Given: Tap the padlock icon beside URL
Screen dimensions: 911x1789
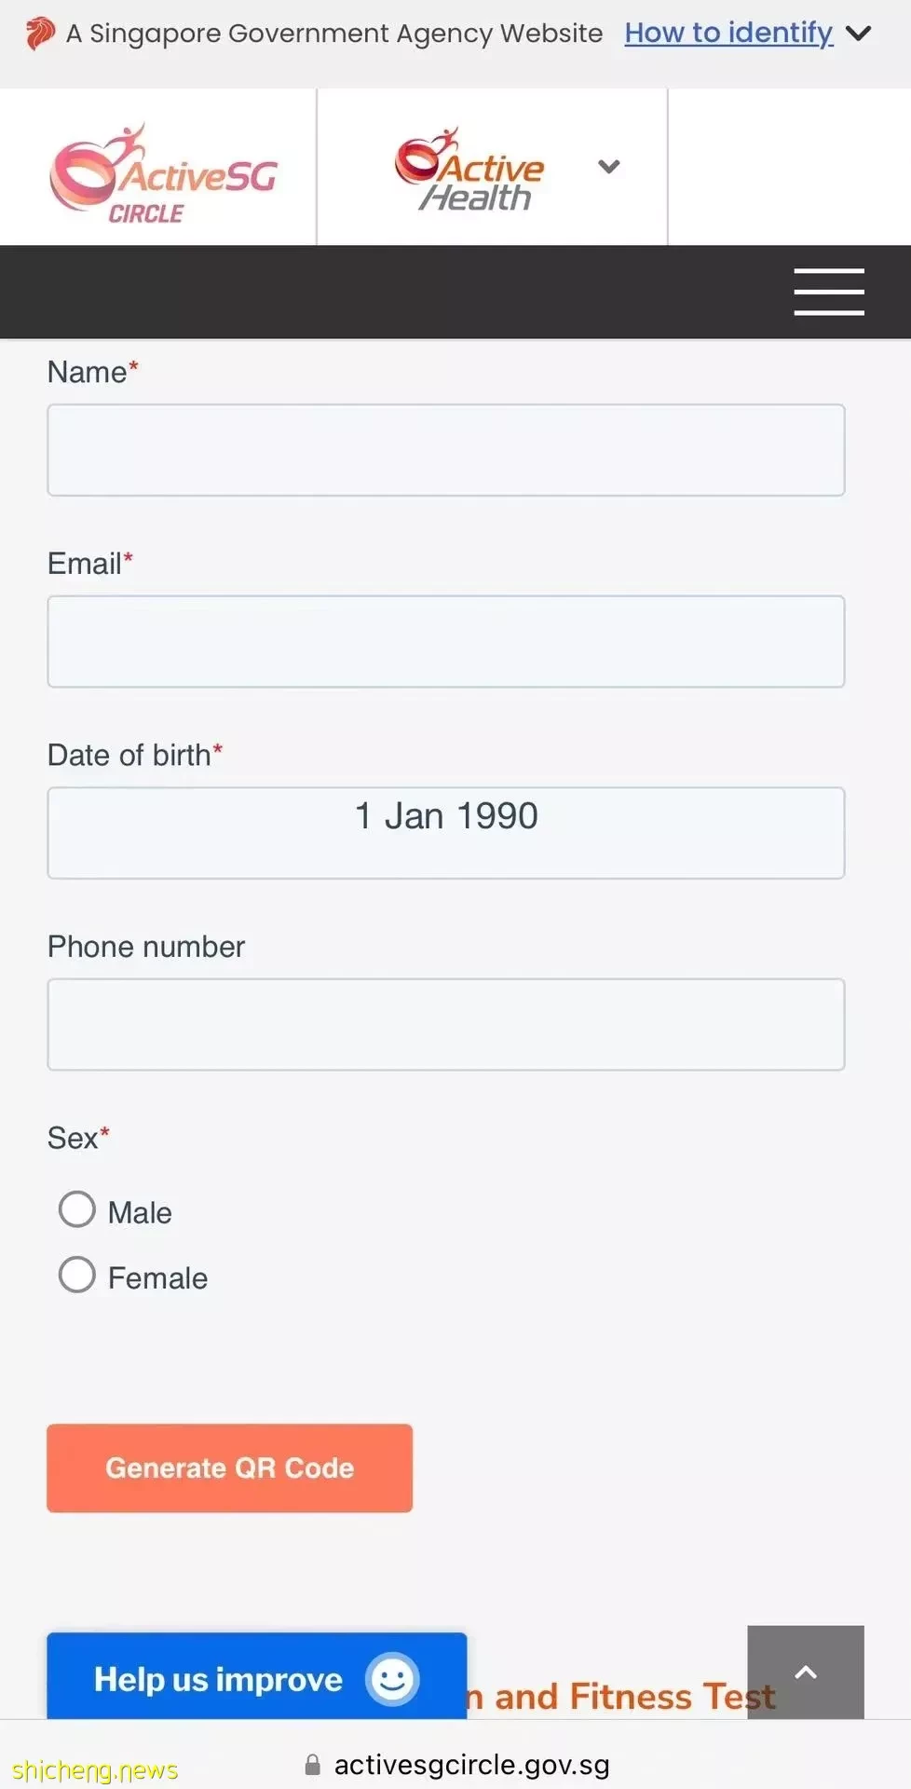Looking at the screenshot, I should pyautogui.click(x=313, y=1765).
